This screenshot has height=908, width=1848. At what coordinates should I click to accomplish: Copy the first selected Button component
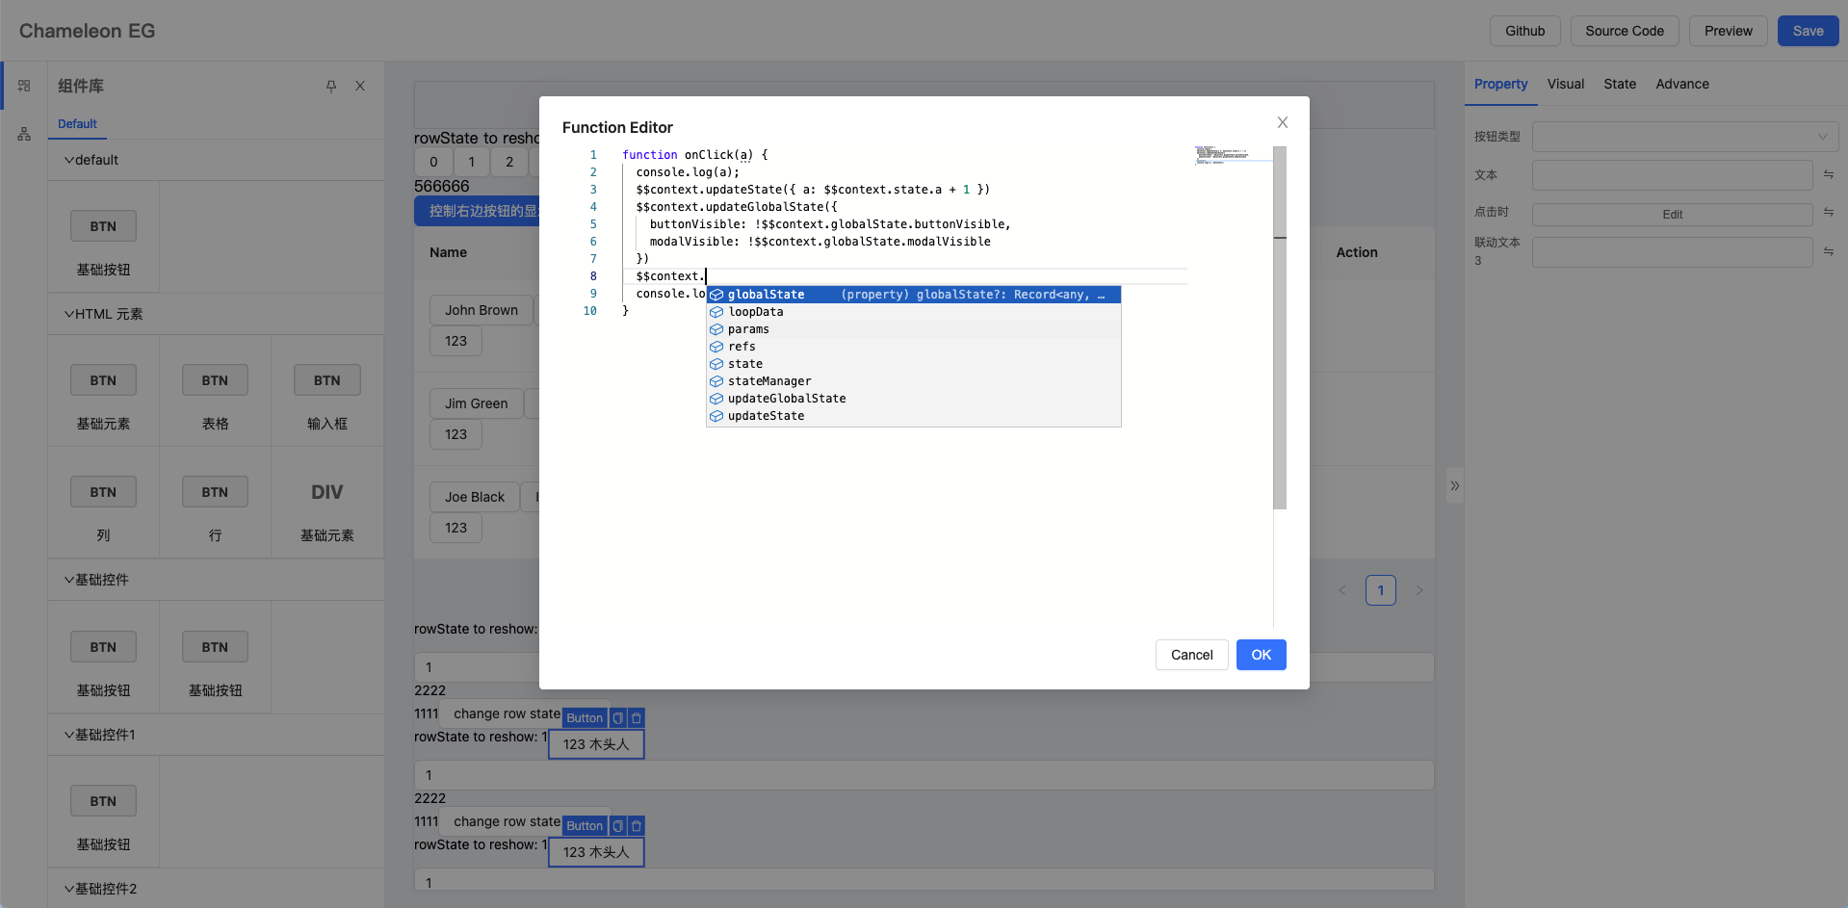tap(618, 718)
